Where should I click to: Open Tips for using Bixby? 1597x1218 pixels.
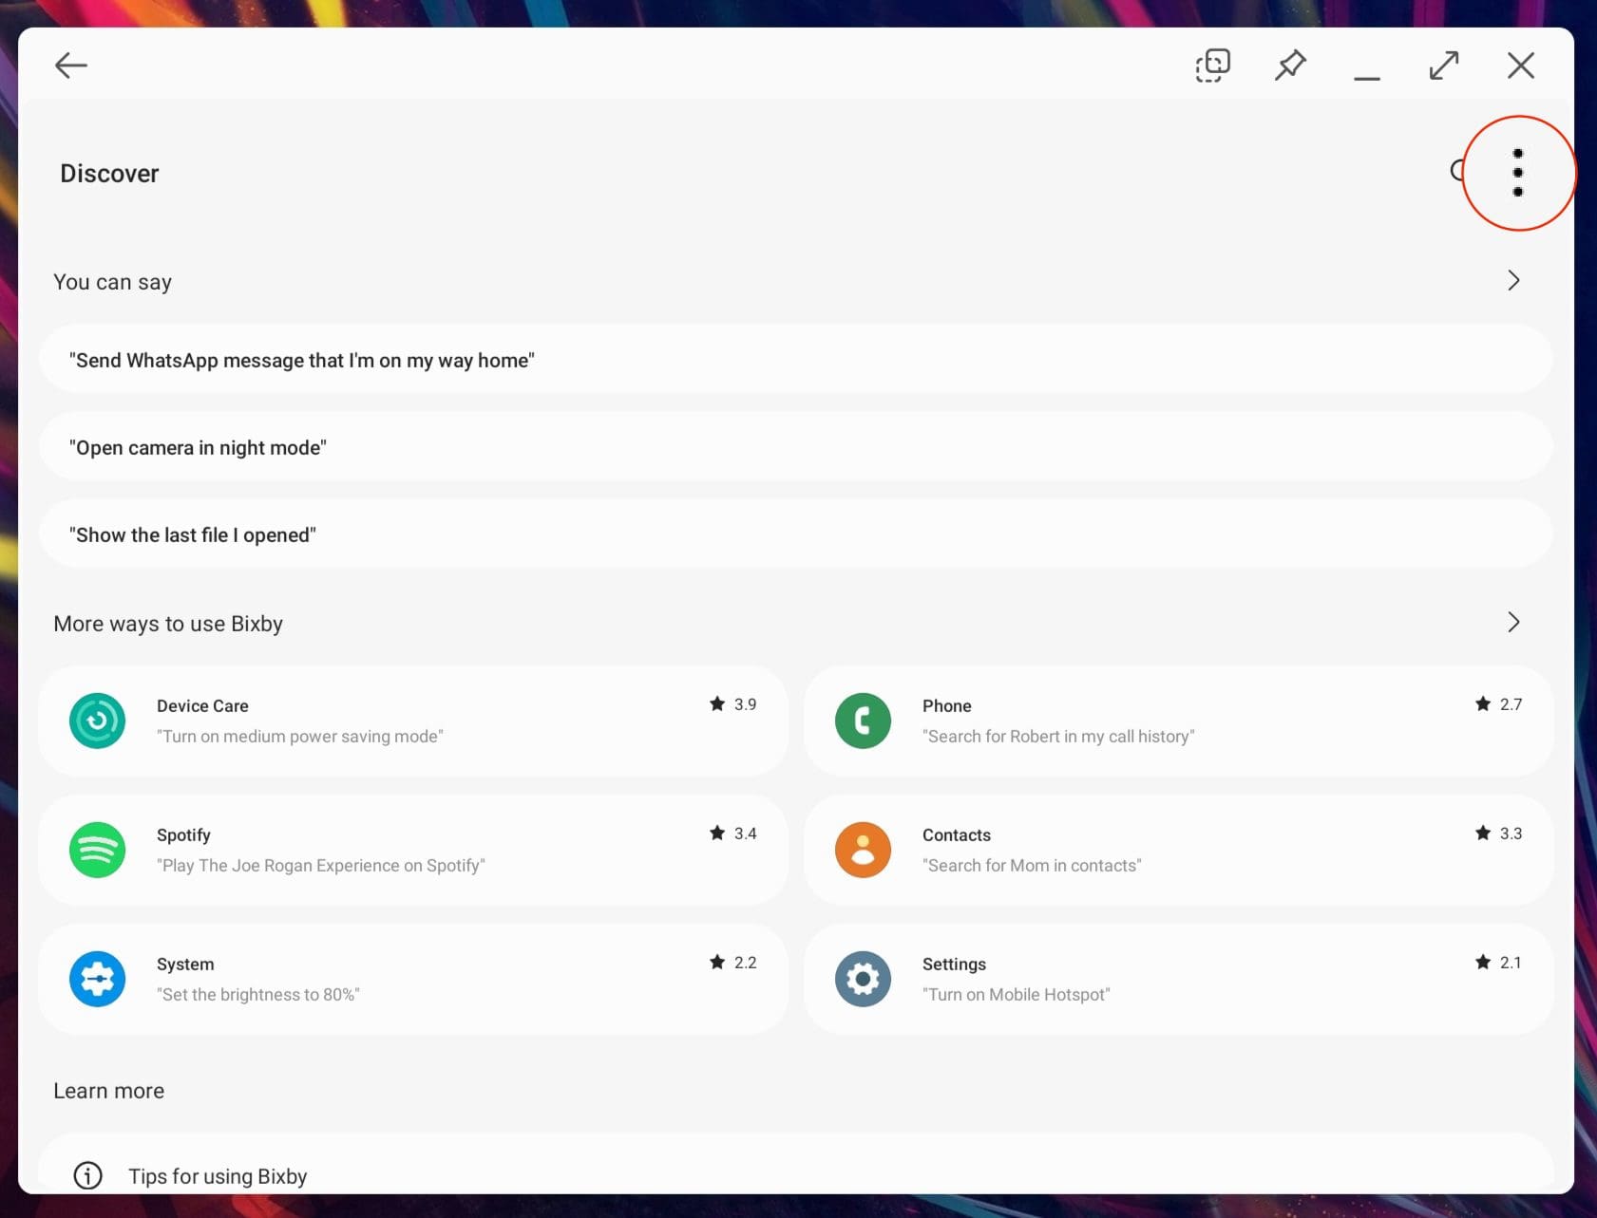(218, 1176)
